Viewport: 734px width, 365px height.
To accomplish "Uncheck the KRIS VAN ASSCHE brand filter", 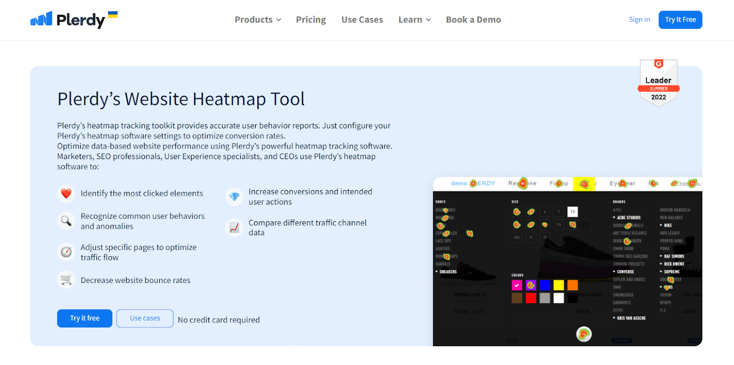I will (629, 318).
